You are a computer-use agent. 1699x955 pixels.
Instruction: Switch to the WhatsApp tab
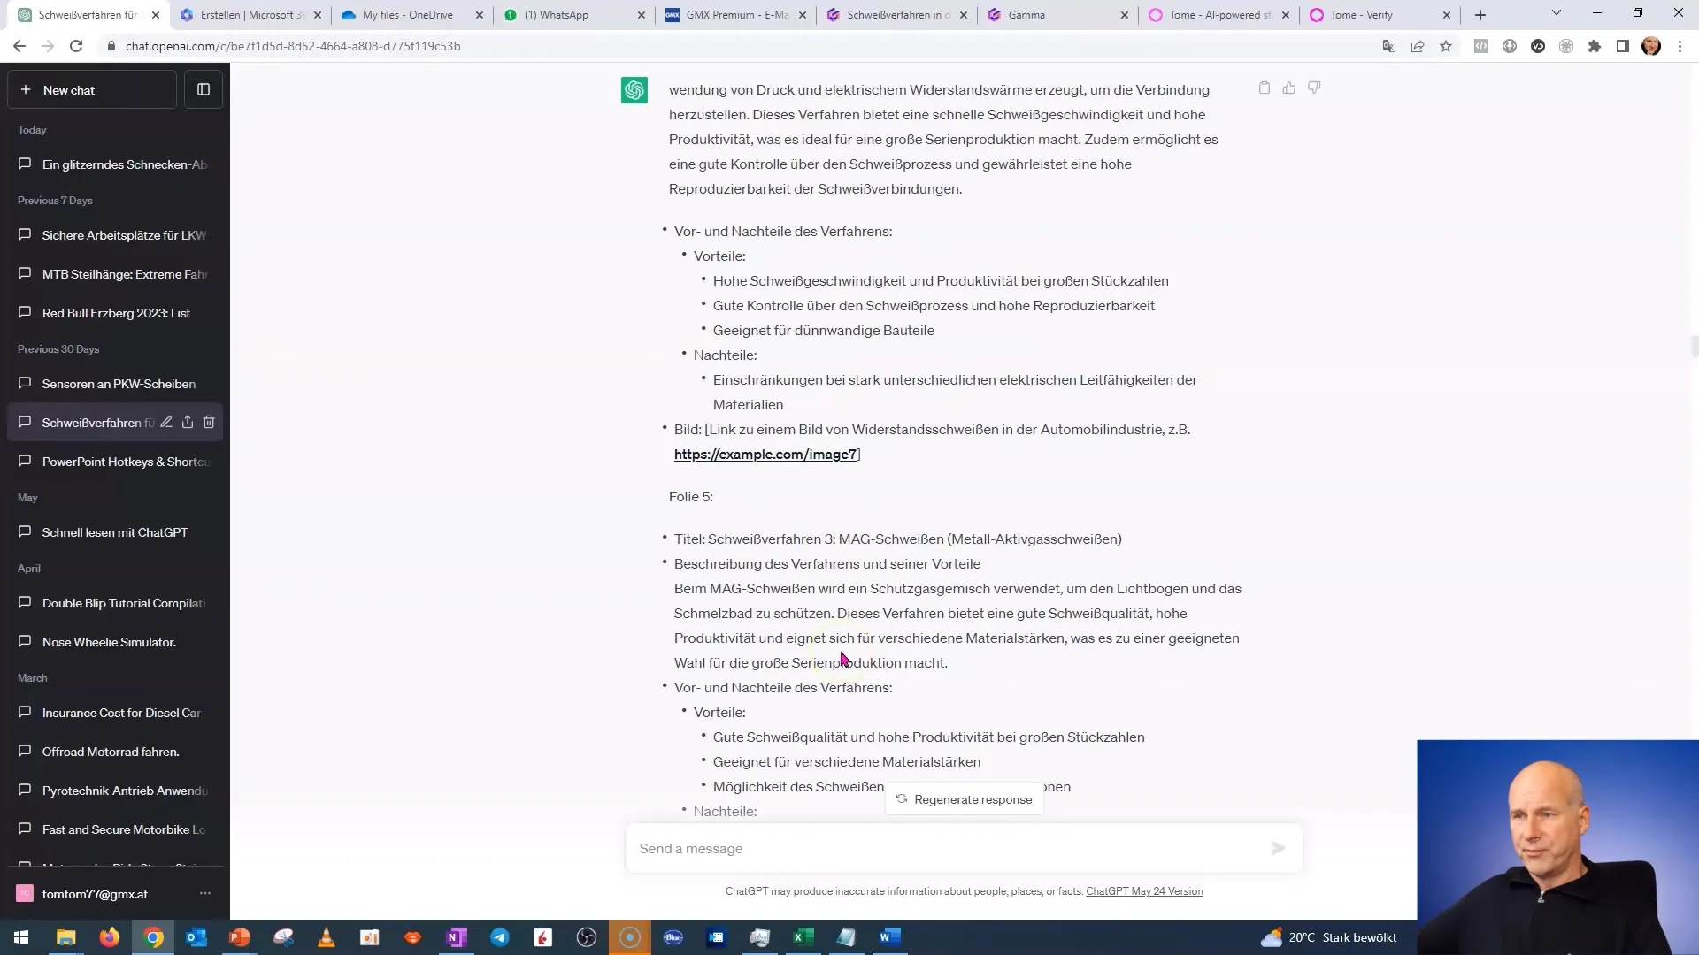click(x=557, y=14)
